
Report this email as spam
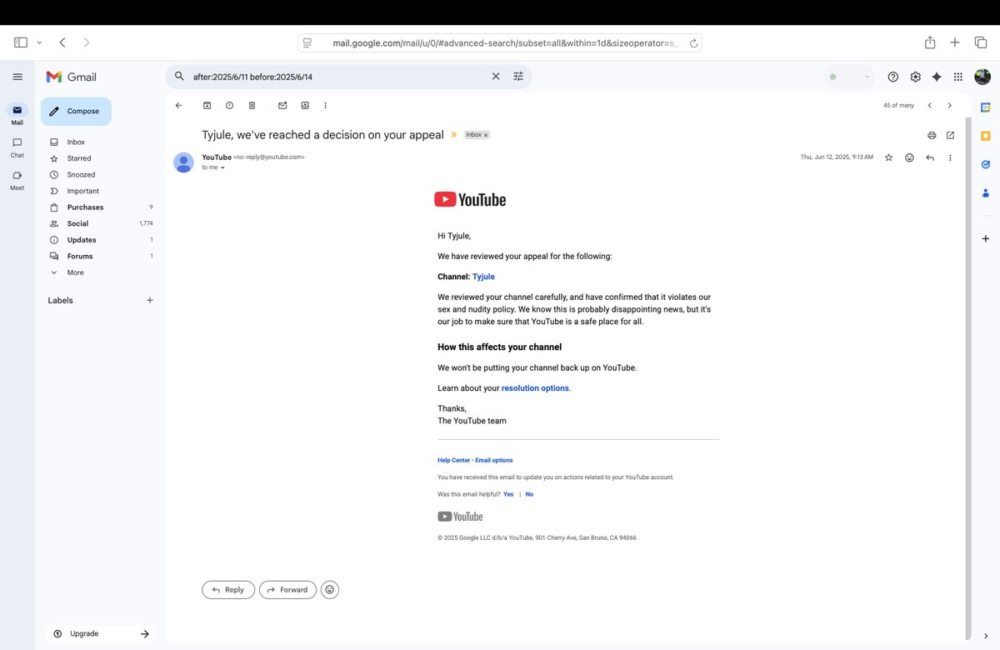(229, 106)
